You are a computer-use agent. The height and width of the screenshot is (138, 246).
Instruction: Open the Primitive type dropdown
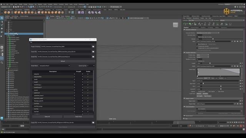coord(203,55)
